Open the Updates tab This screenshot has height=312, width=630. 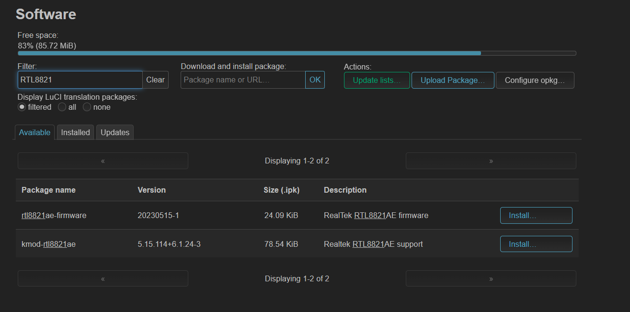tap(115, 132)
